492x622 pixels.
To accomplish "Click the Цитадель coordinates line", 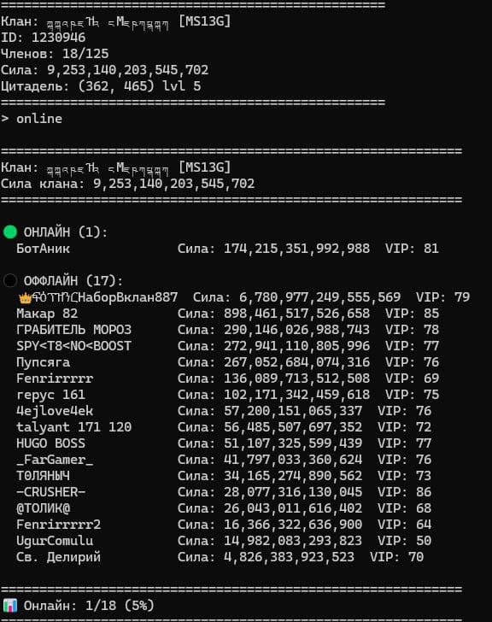I will click(x=101, y=86).
